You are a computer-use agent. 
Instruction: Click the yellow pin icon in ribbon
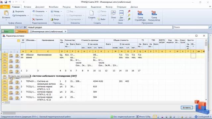click(129, 15)
